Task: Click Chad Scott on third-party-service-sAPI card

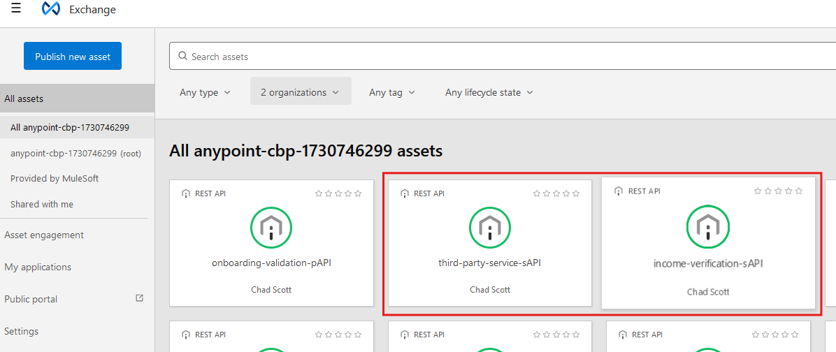Action: coord(490,291)
